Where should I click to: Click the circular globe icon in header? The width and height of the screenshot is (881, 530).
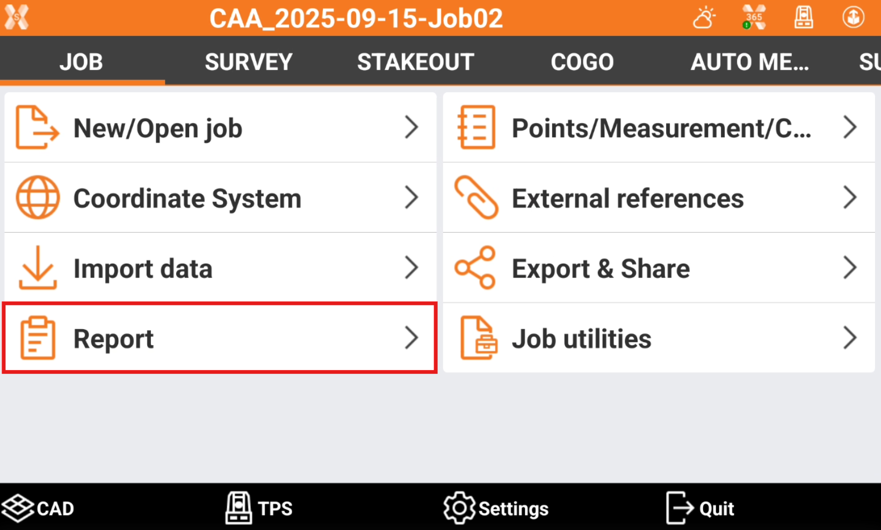coord(853,18)
